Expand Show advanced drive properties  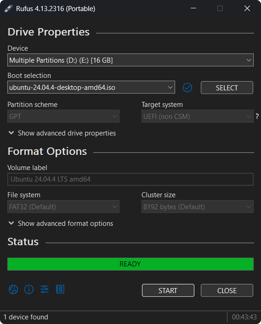pyautogui.click(x=62, y=133)
